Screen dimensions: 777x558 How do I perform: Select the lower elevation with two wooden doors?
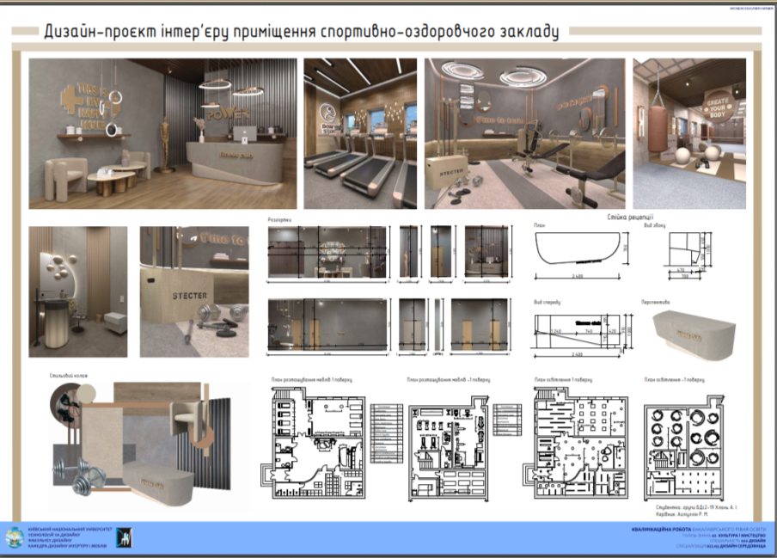pos(480,325)
